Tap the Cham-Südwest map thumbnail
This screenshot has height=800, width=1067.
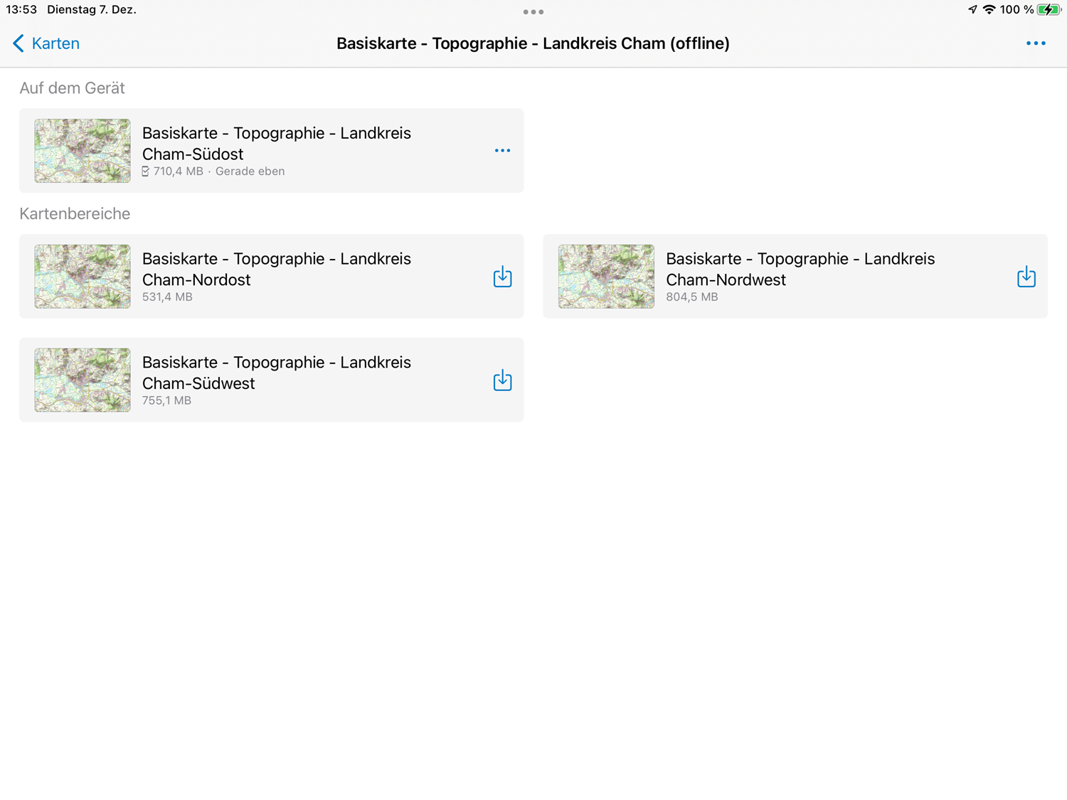(x=83, y=380)
